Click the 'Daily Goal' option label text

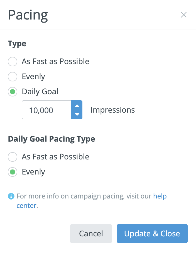[x=40, y=92]
